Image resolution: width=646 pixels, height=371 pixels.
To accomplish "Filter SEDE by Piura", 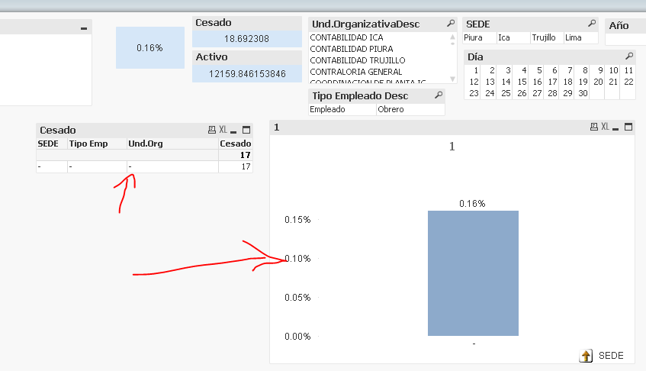I will tap(480, 37).
